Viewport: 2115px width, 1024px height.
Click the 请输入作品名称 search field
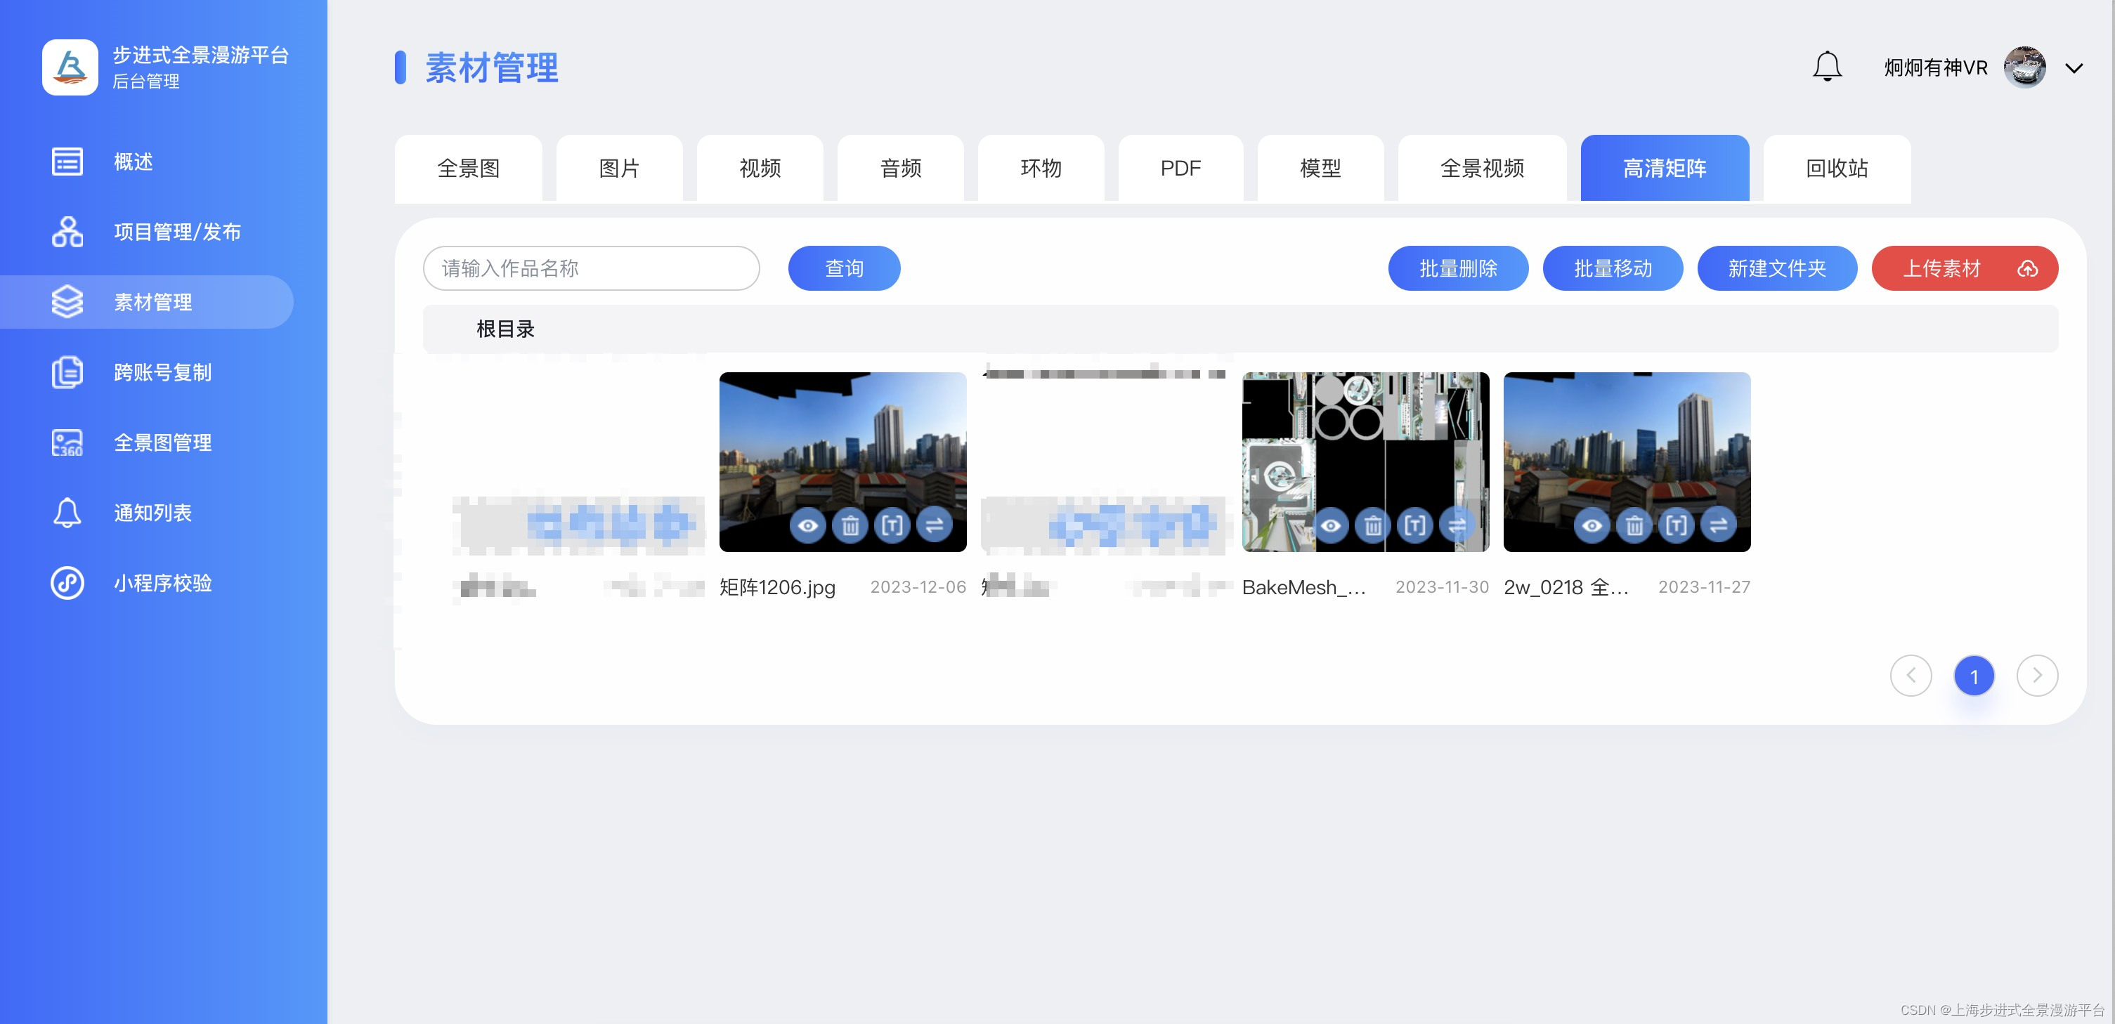590,268
